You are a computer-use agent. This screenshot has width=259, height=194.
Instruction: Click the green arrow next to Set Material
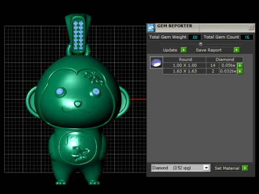(x=245, y=168)
